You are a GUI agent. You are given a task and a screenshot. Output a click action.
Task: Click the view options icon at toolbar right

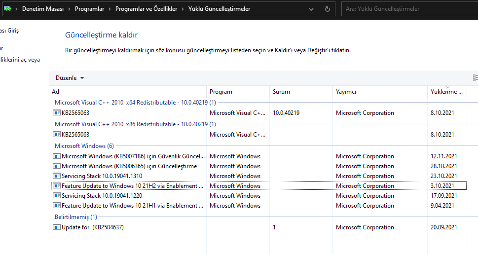475,78
